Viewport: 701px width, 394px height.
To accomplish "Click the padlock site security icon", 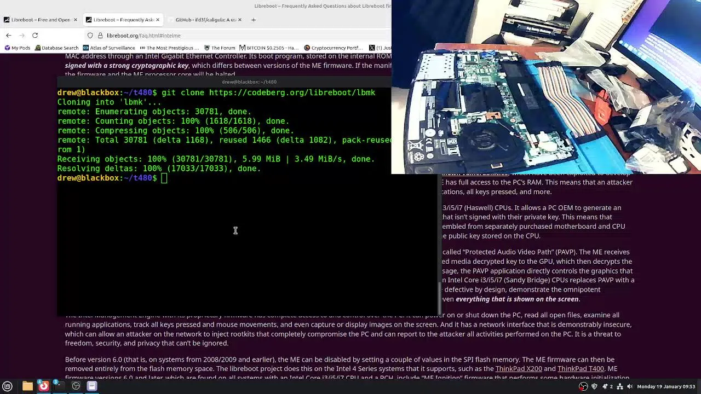I will [x=100, y=36].
